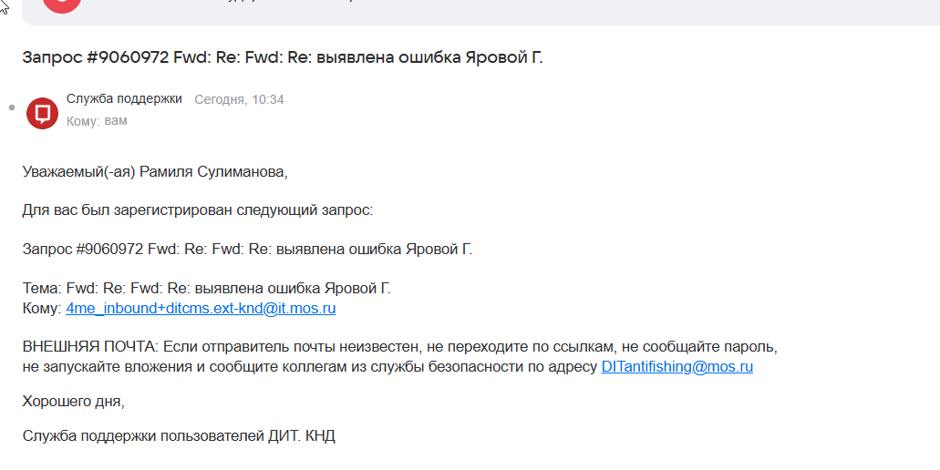This screenshot has height=470, width=940.
Task: Click the "Кому:" label before the 4me link
Action: (42, 309)
